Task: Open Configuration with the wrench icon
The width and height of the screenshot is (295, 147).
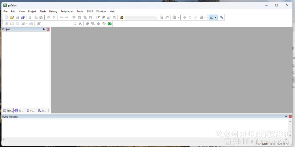Action: (222, 17)
